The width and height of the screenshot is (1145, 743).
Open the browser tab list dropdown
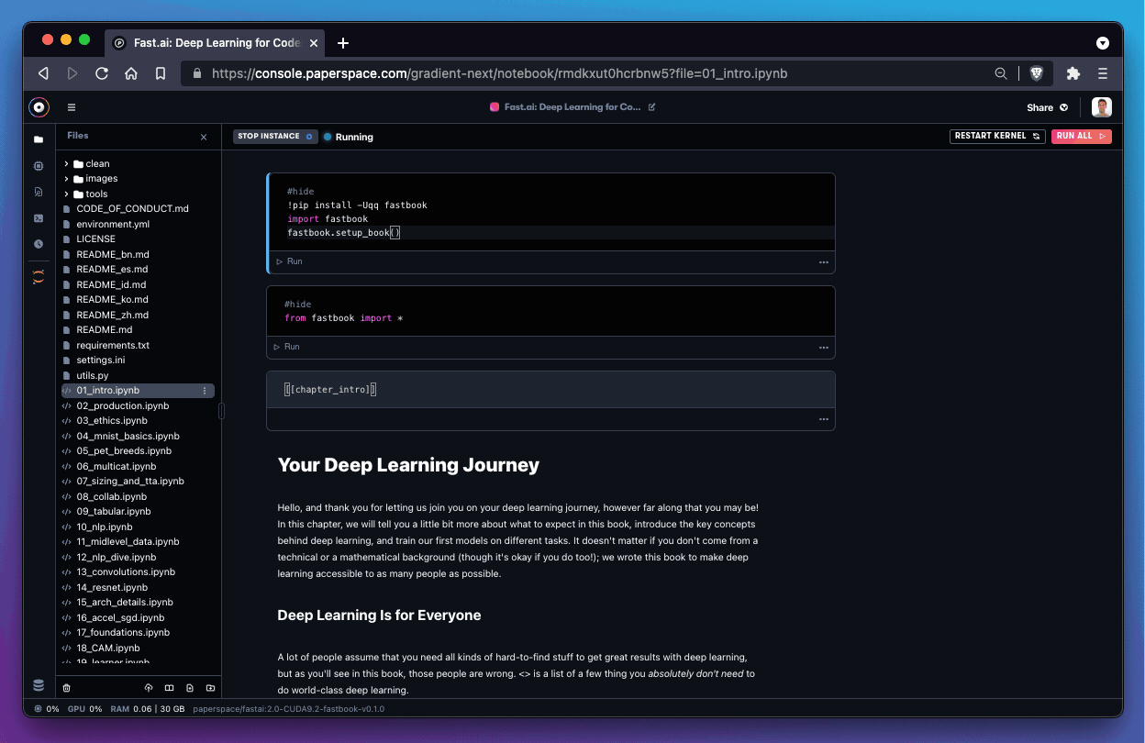tap(1103, 43)
